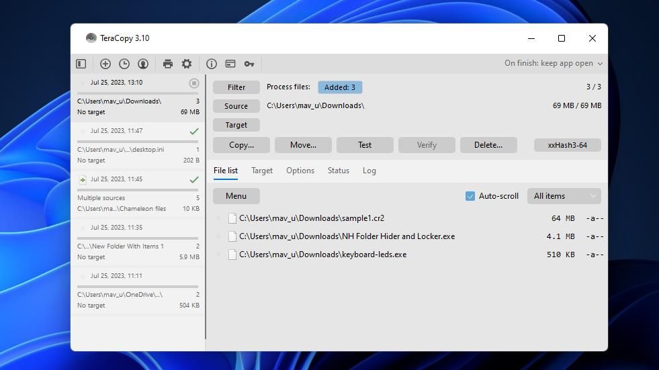659x370 pixels.
Task: Click the C:\Users\ma...\Chameleon files entry
Action: [x=122, y=209]
